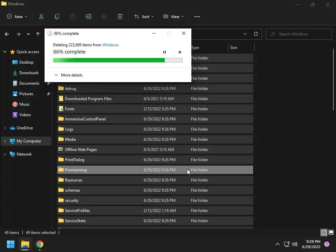This screenshot has width=336, height=252.
Task: Select the PrintDialog folder row
Action: tap(155, 160)
